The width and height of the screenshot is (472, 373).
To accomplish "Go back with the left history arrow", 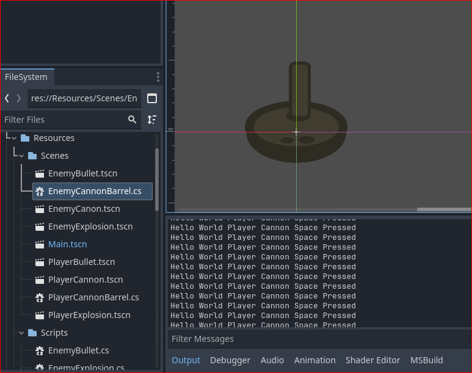I will click(7, 98).
